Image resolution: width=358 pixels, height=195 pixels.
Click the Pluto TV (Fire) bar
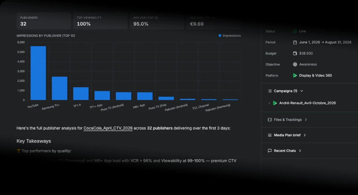point(166,98)
